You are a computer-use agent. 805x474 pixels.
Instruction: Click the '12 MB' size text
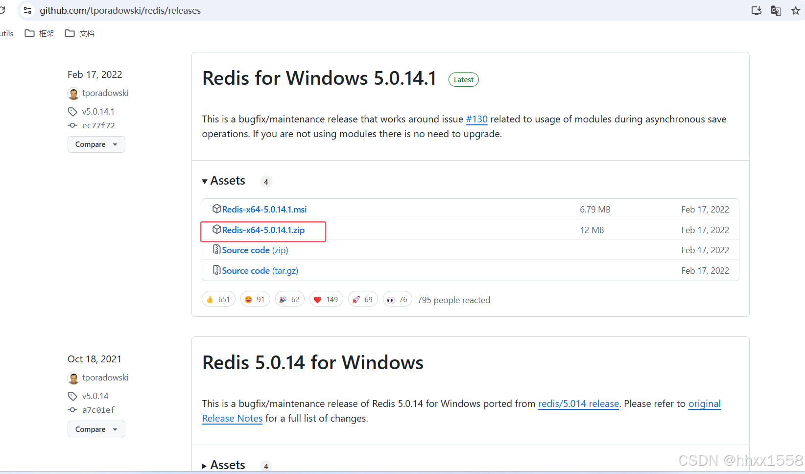click(592, 230)
